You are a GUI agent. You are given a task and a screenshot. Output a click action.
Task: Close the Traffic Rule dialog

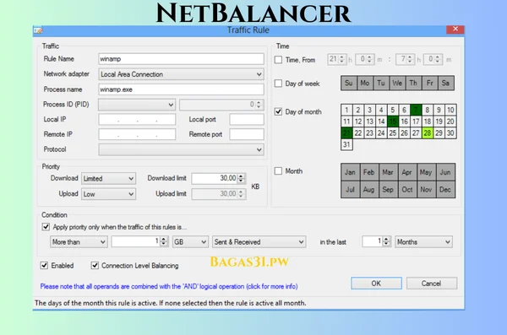point(455,29)
